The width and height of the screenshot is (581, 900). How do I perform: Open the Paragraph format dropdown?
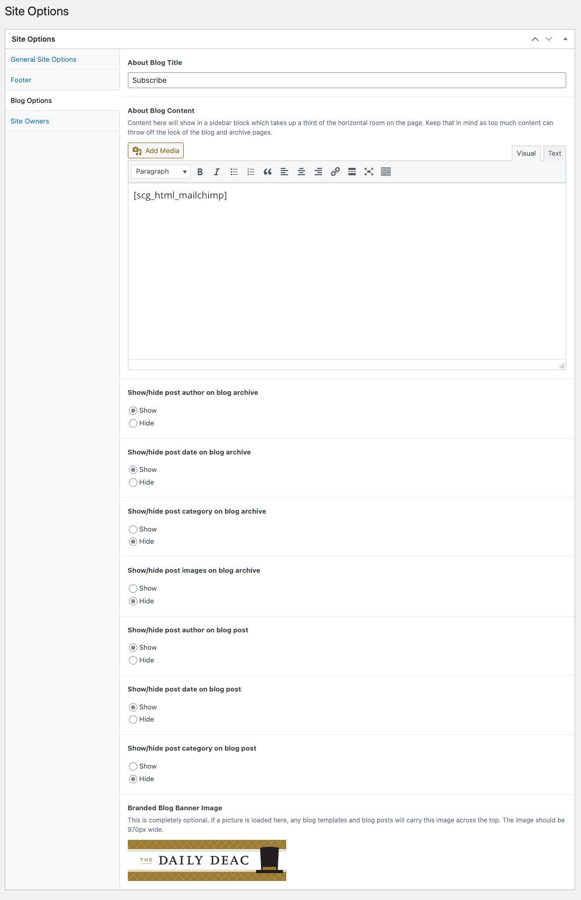[x=161, y=172]
